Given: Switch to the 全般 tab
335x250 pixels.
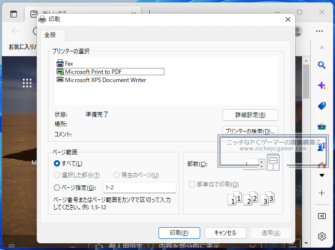Looking at the screenshot, I should [50, 35].
